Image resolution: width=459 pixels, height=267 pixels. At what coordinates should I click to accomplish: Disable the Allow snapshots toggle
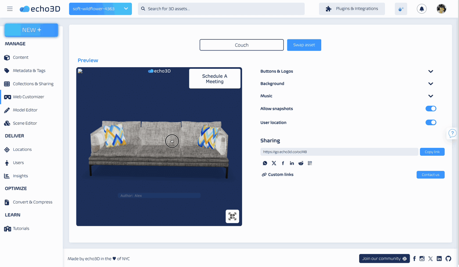tap(431, 108)
